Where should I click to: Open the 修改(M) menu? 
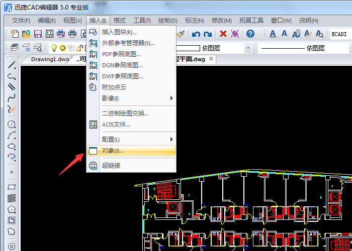[222, 21]
